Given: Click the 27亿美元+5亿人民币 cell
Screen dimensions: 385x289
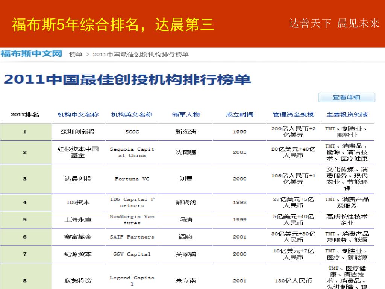Looking at the screenshot, I should tap(293, 202).
